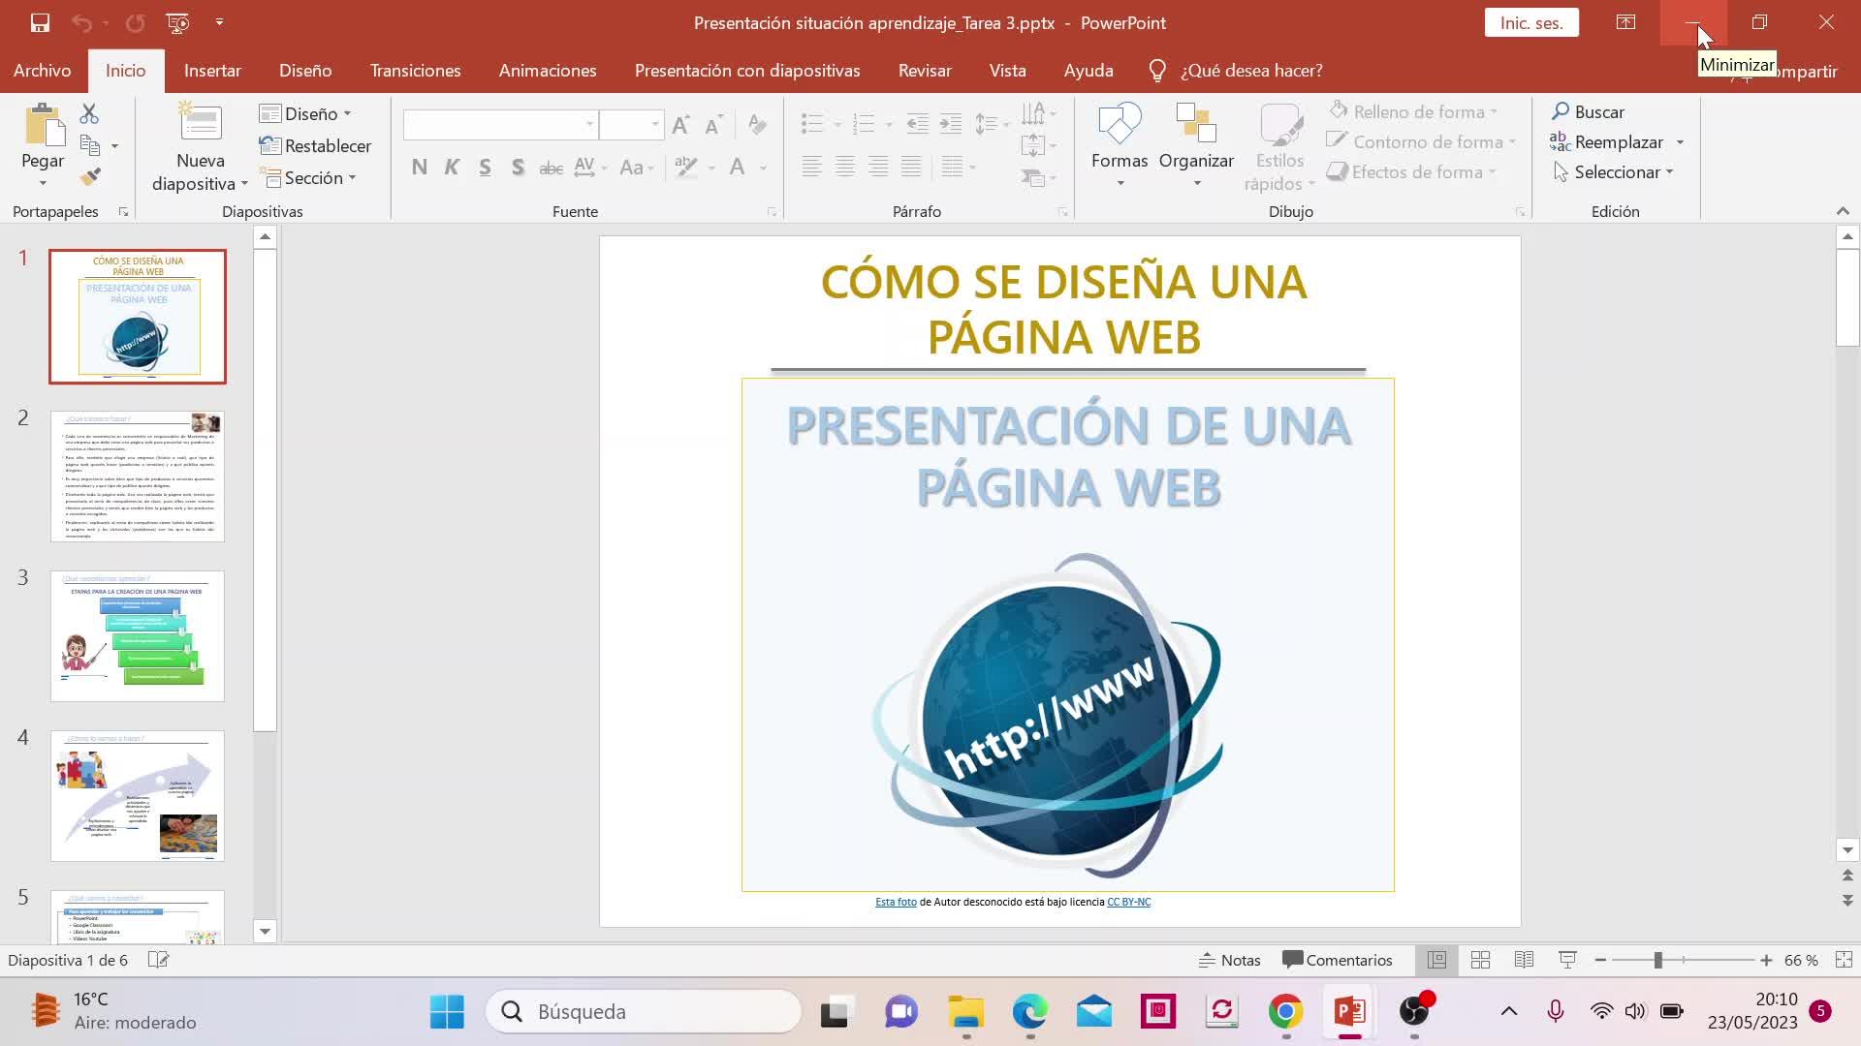Click the zoom slider handle
Screen dimensions: 1861x1046
(1657, 960)
